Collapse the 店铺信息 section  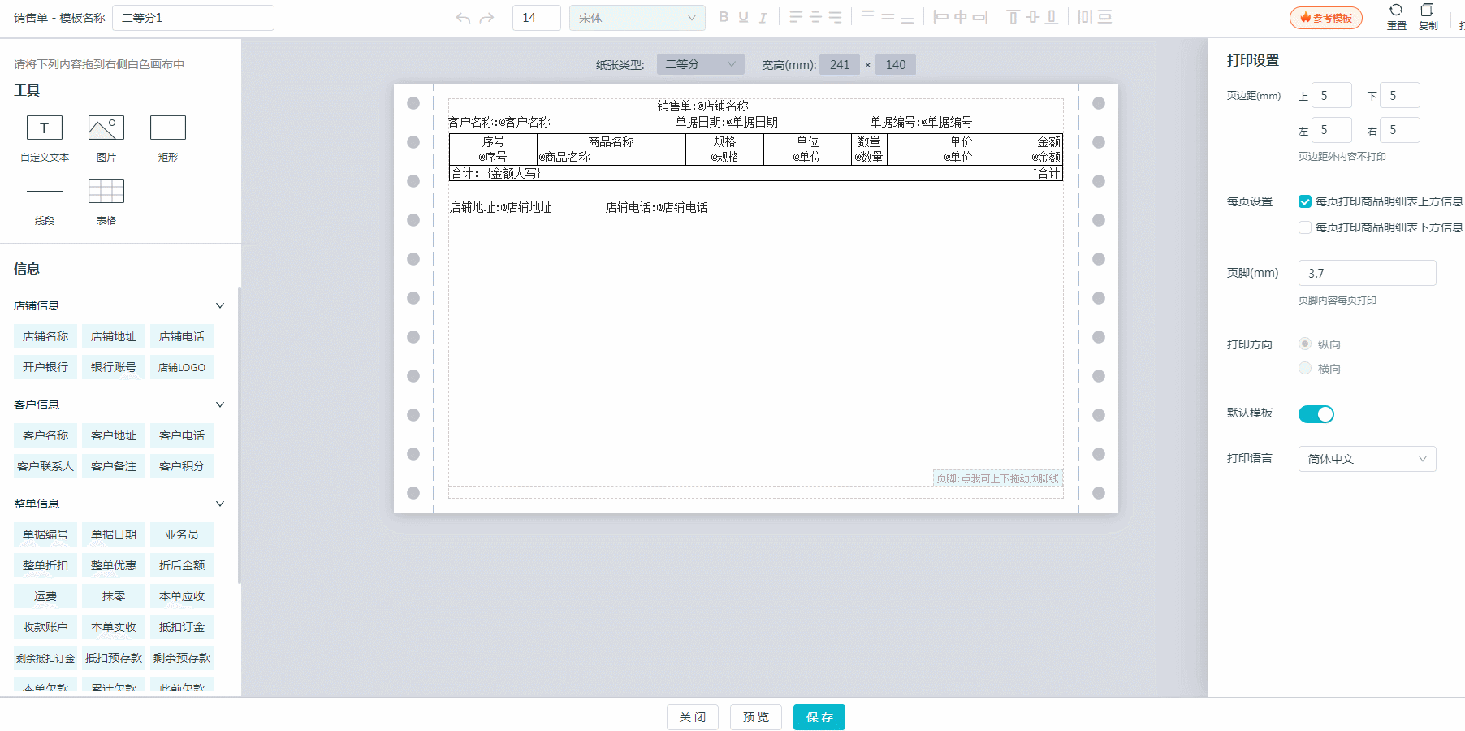tap(219, 306)
